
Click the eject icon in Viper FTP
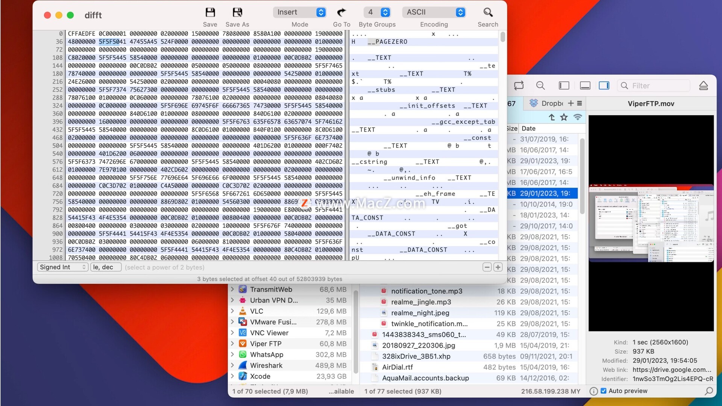[704, 86]
